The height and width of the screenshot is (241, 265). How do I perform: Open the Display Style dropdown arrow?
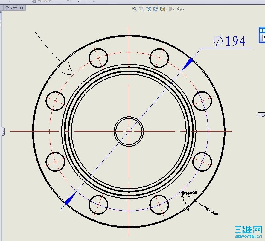[x=174, y=9]
